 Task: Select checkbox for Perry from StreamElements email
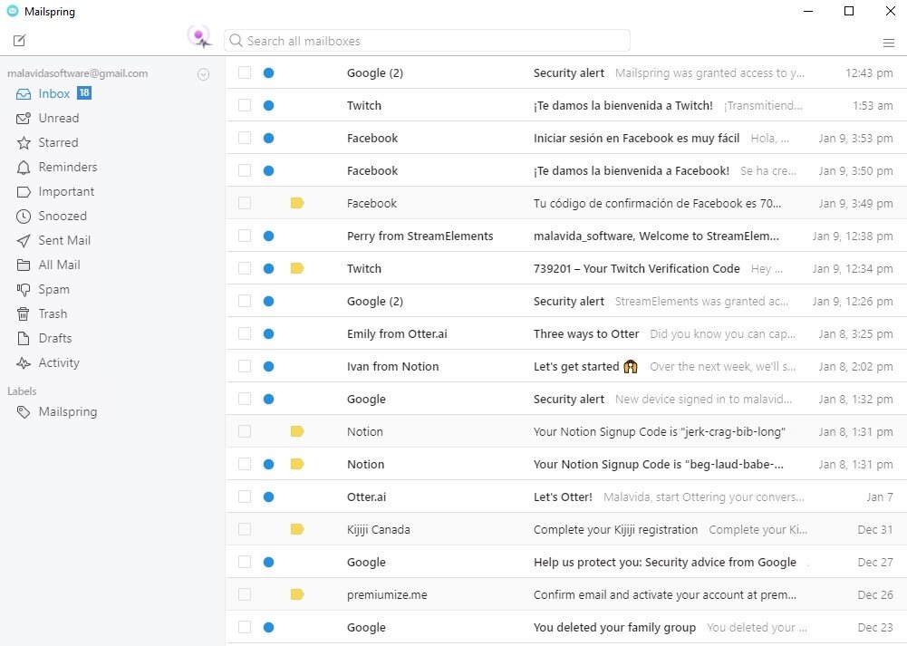(x=245, y=236)
